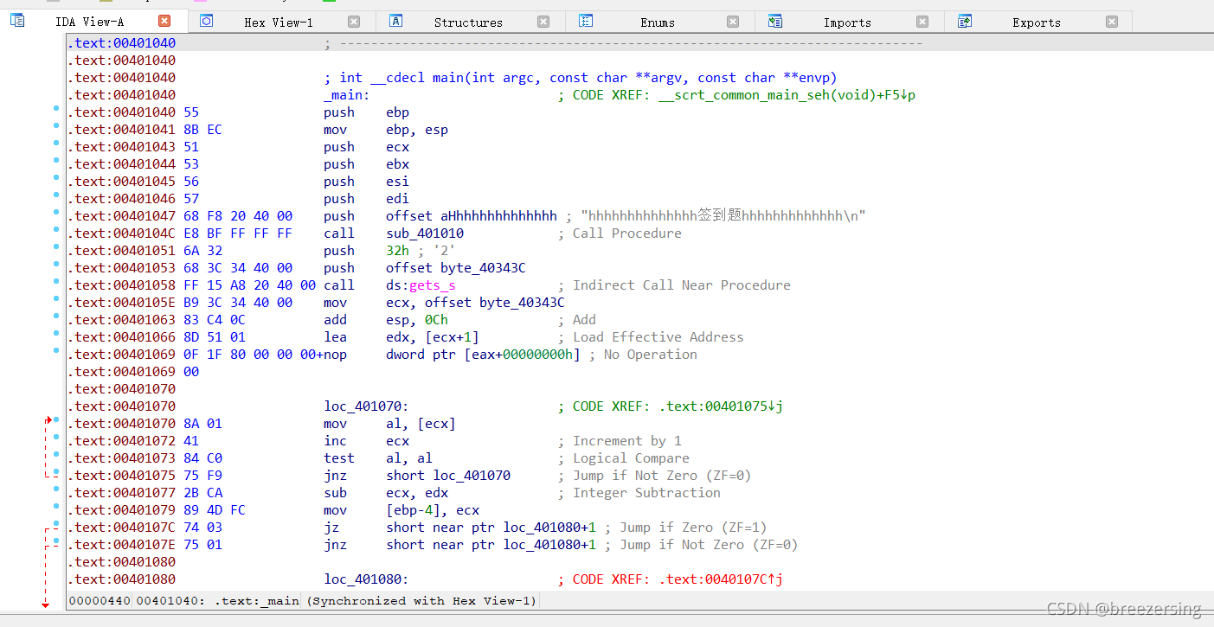Click the loc_401070 label line
Image resolution: width=1214 pixels, height=627 pixels.
click(x=366, y=406)
